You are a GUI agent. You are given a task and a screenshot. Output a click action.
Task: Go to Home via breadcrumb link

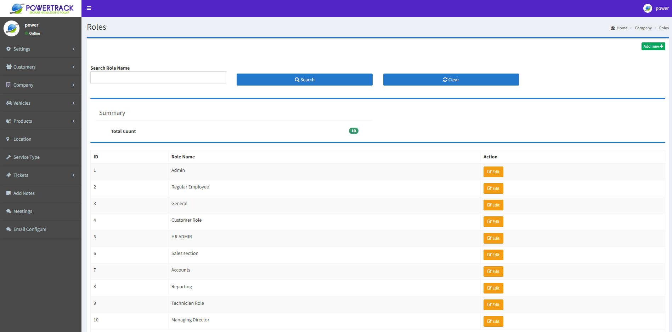tap(622, 28)
